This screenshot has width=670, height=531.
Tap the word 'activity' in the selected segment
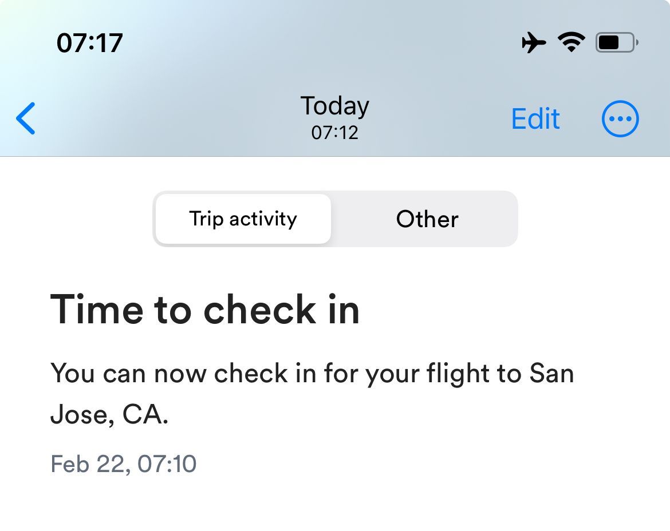point(263,219)
